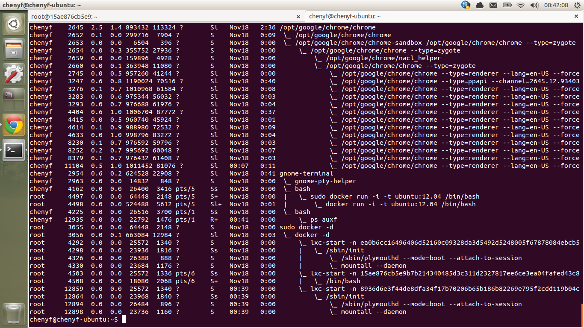This screenshot has width=584, height=328.
Task: Open the Workspace Switcher in launcher
Action: (14, 100)
